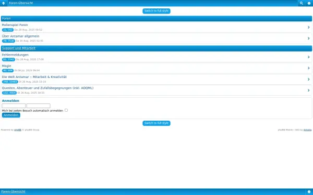Open the gear menu in the bottom footer bar
Screen dimensions: 313x195
tap(309, 191)
